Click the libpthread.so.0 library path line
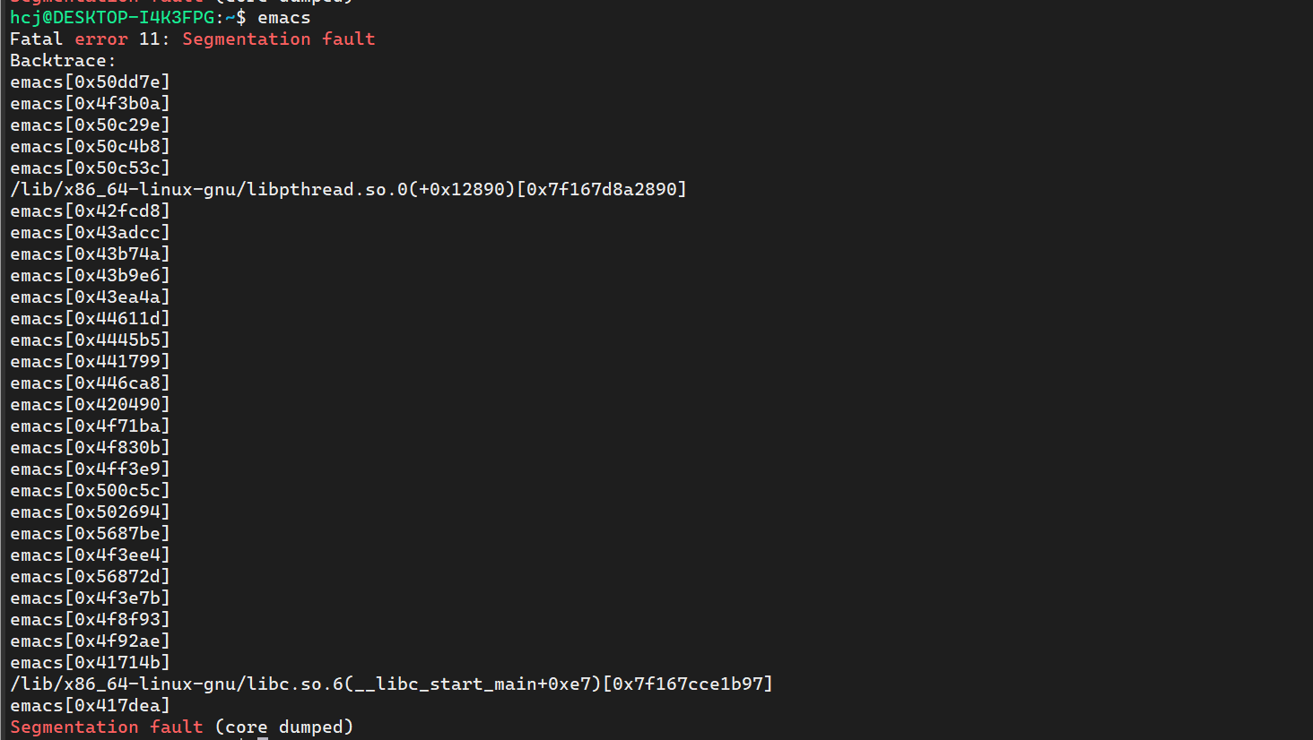This screenshot has width=1313, height=740. [348, 190]
